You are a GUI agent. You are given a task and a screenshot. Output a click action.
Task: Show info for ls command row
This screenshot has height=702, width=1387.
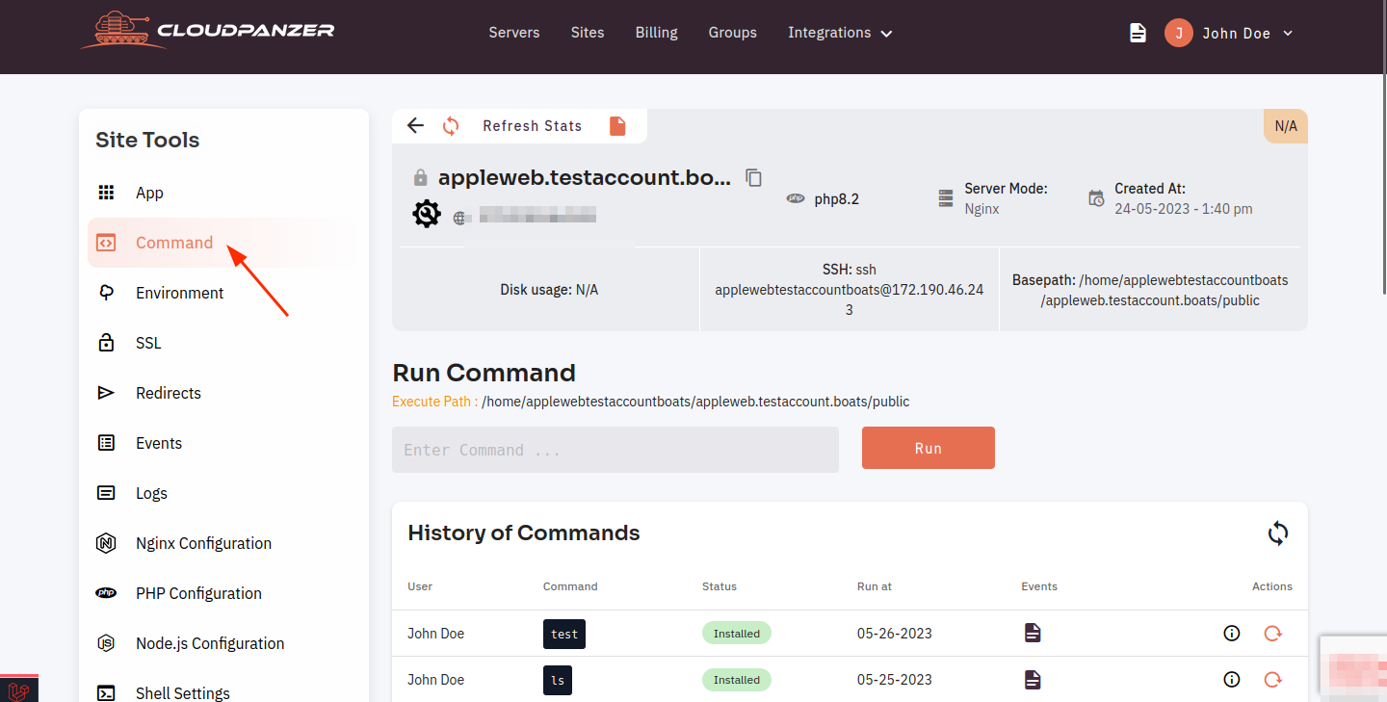[1231, 679]
